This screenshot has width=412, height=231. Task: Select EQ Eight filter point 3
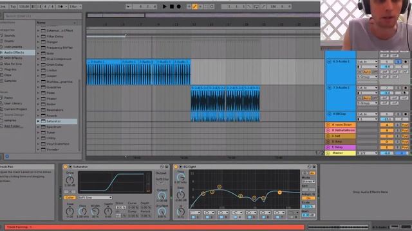219,187
